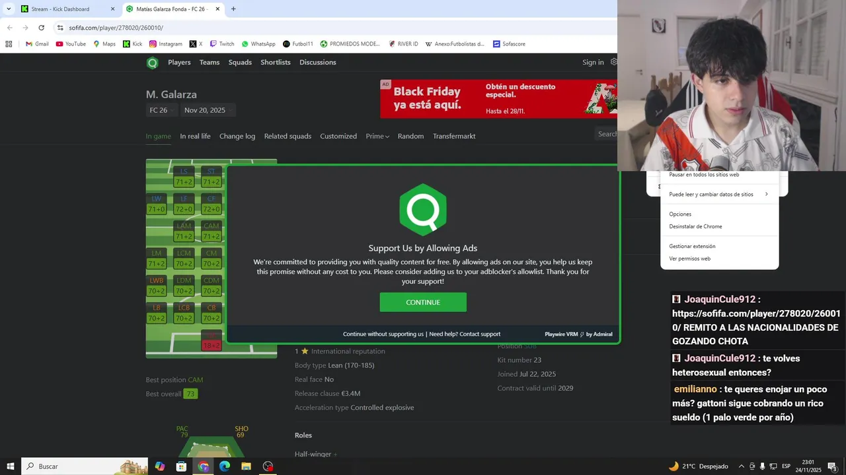Expand the Nov 20, 2025 date dropdown

pyautogui.click(x=208, y=110)
